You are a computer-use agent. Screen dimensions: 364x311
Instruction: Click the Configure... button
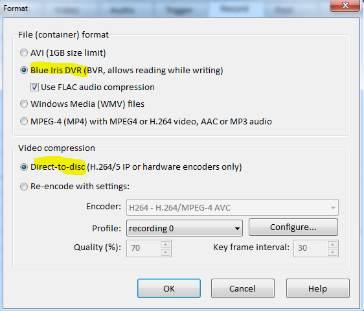[x=293, y=227]
